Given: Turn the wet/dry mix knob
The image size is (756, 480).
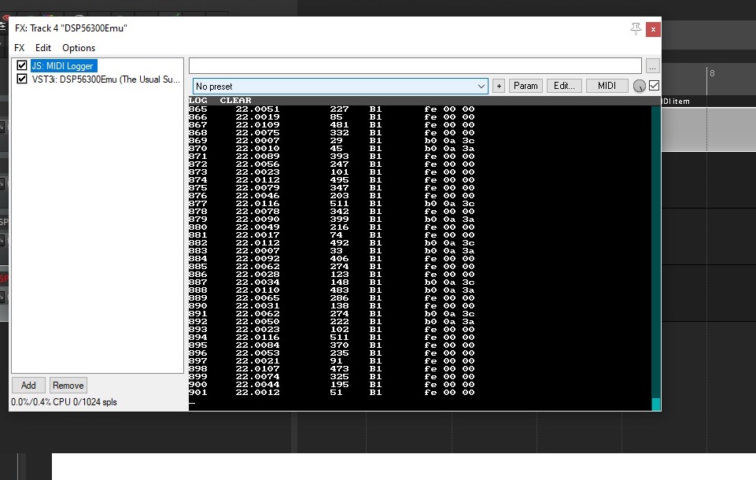Looking at the screenshot, I should click(x=640, y=86).
